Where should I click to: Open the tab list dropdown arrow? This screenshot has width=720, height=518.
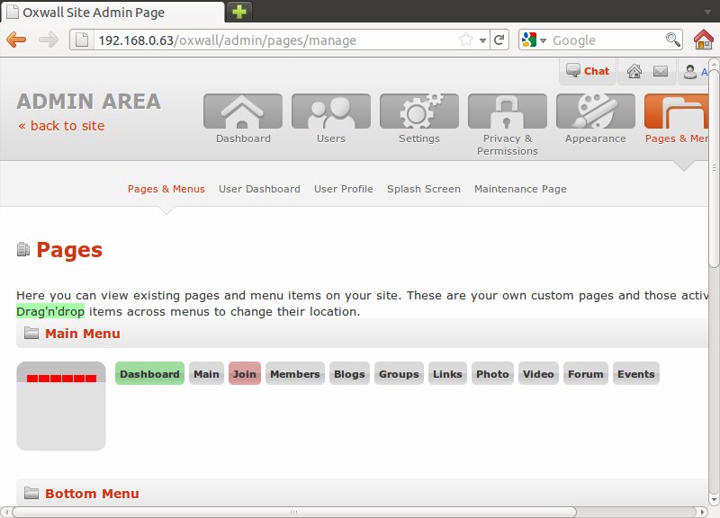click(707, 13)
